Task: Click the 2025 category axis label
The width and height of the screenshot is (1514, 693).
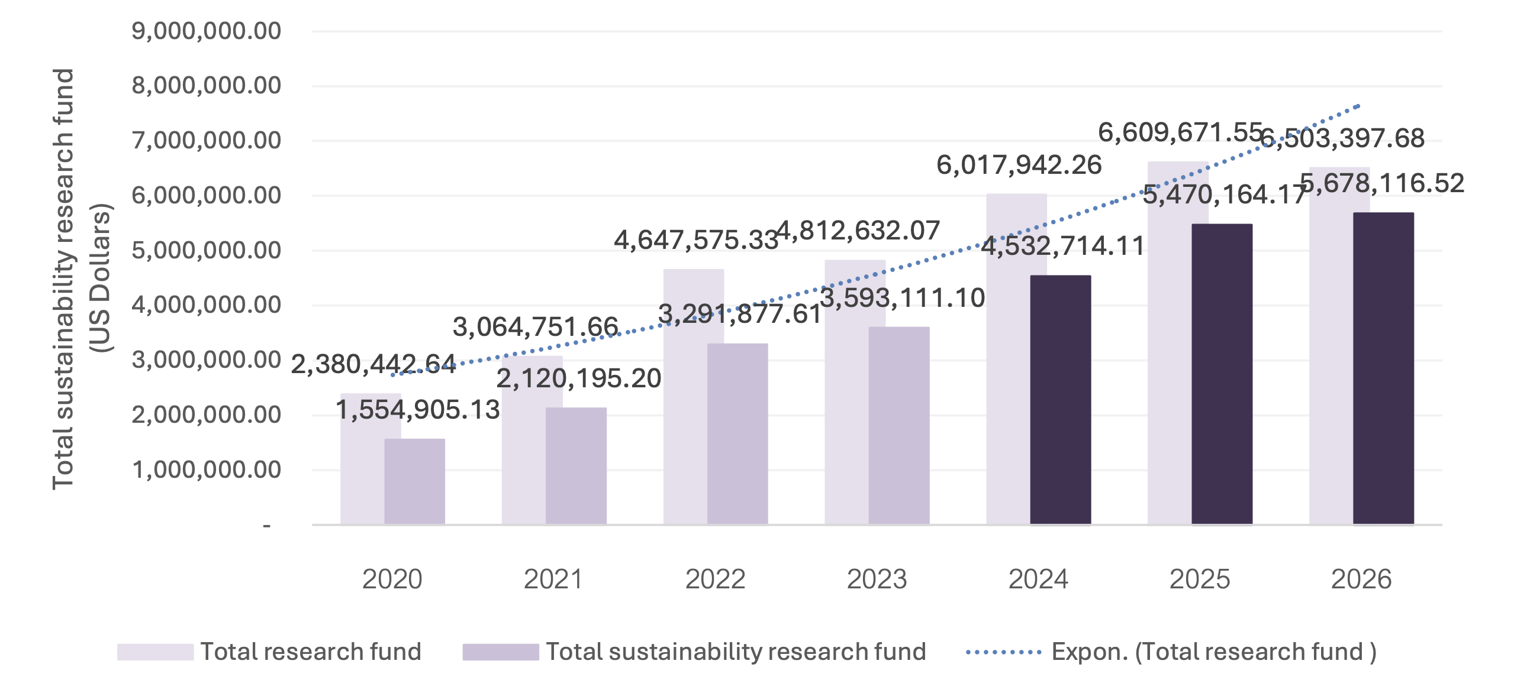Action: [x=1200, y=579]
